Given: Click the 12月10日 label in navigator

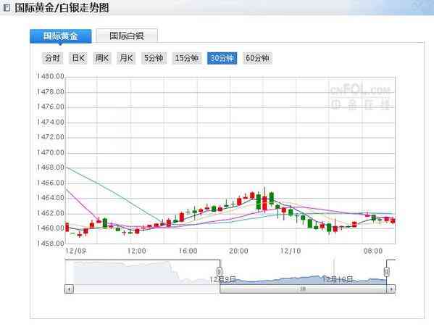Looking at the screenshot, I should tap(338, 279).
